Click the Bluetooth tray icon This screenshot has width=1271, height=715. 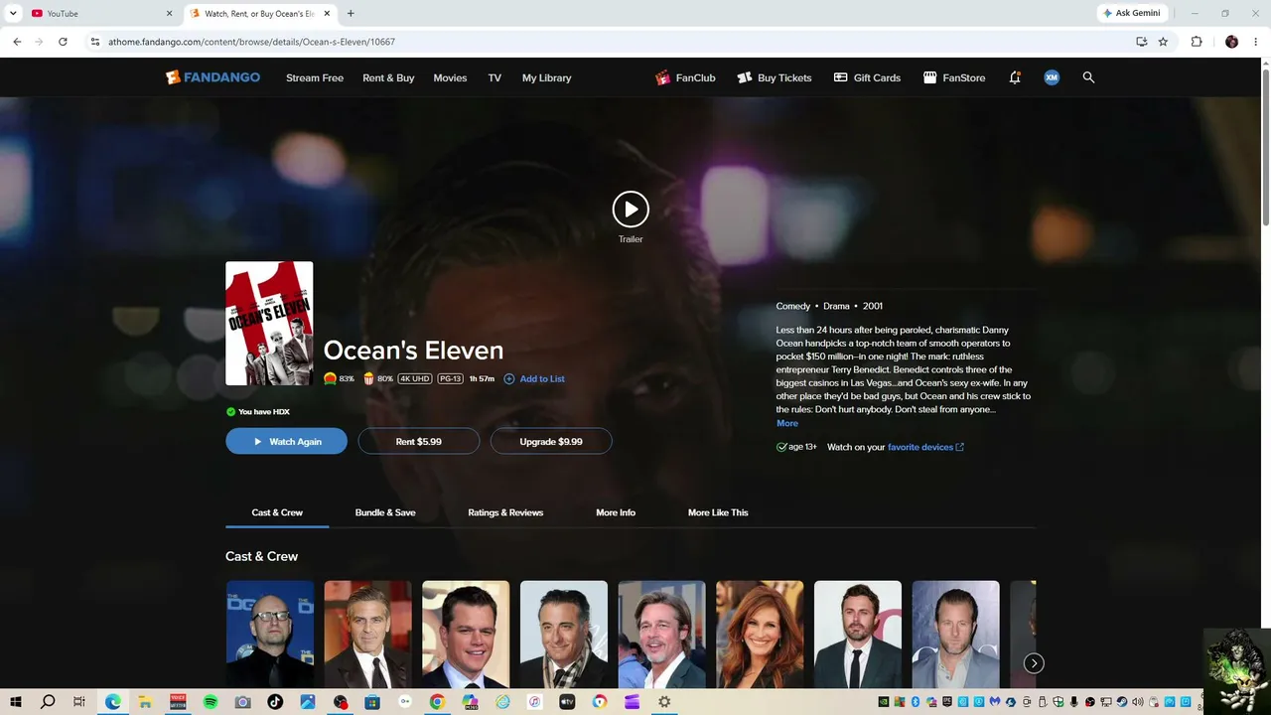[916, 702]
